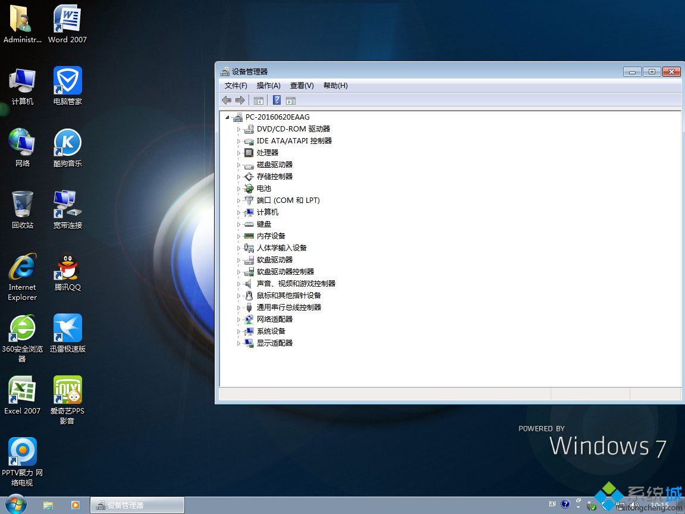
Task: Select the 电脑管家 desktop shortcut
Action: pyautogui.click(x=67, y=86)
